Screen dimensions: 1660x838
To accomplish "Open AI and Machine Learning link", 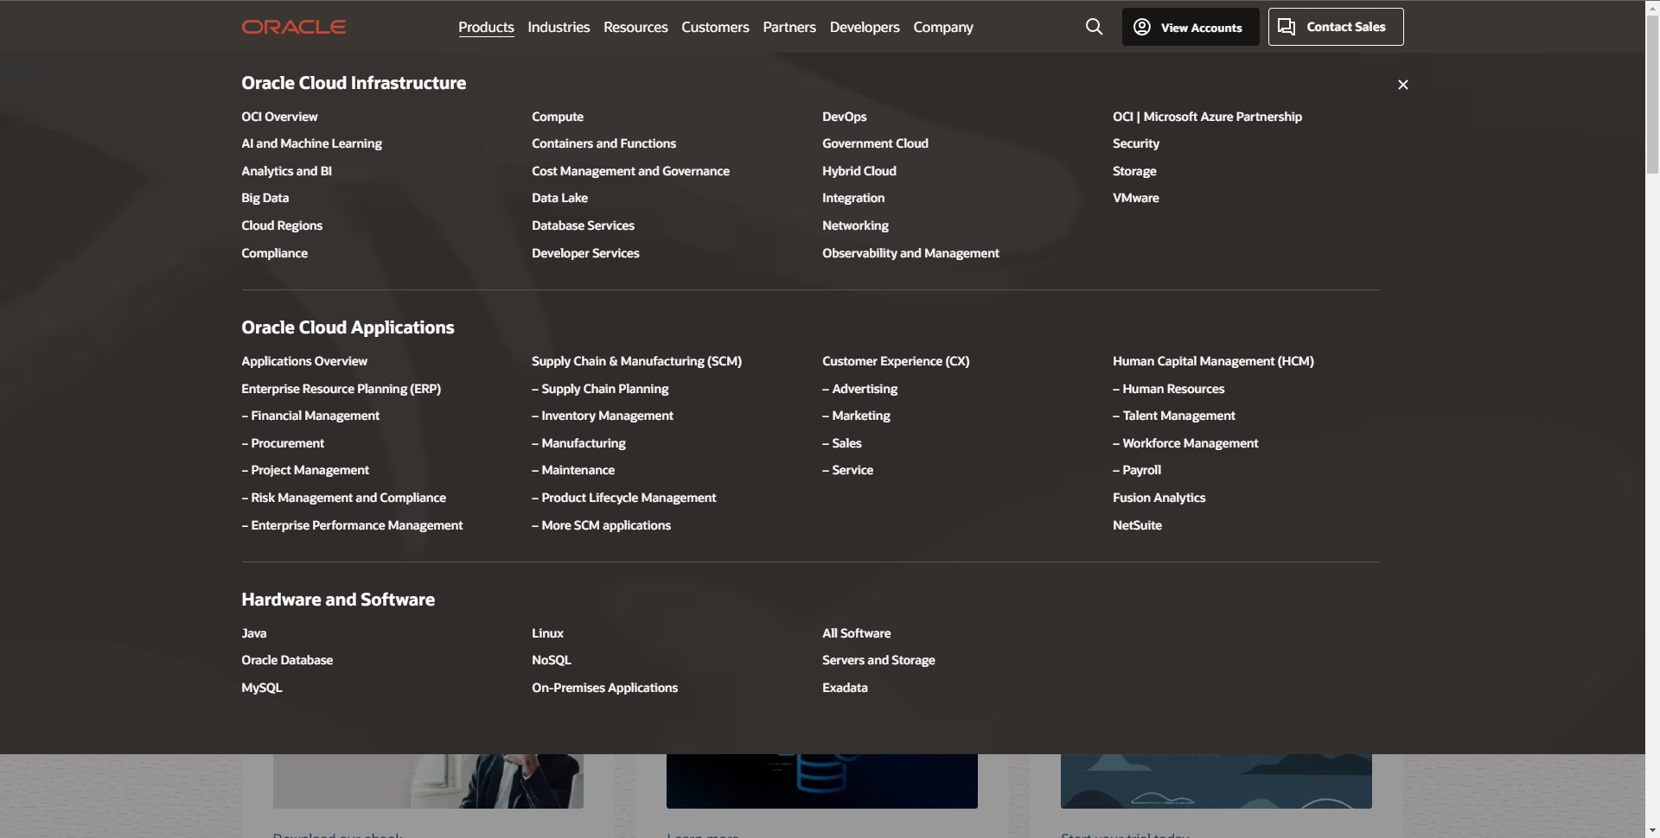I will point(311,143).
